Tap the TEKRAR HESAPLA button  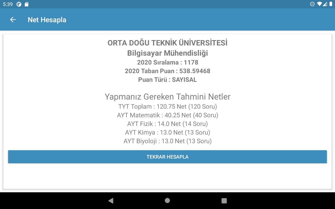coord(167,157)
